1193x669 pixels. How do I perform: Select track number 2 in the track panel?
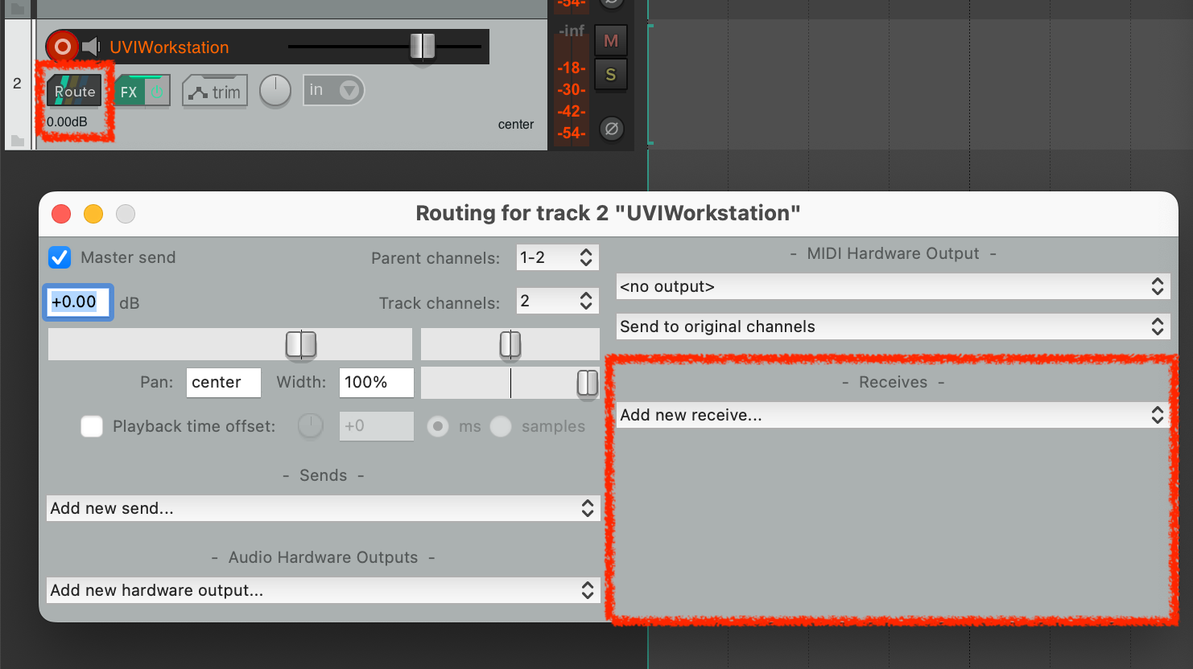[17, 84]
